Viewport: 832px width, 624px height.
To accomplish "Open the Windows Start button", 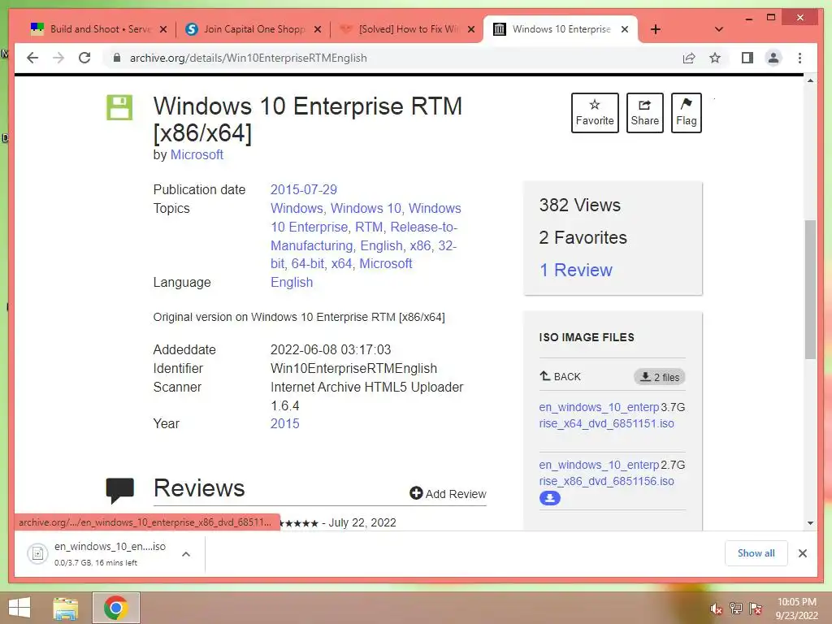I will tap(19, 608).
